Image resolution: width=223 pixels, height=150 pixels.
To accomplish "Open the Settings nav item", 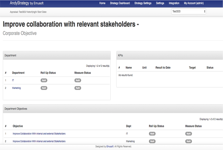I will [x=160, y=3].
